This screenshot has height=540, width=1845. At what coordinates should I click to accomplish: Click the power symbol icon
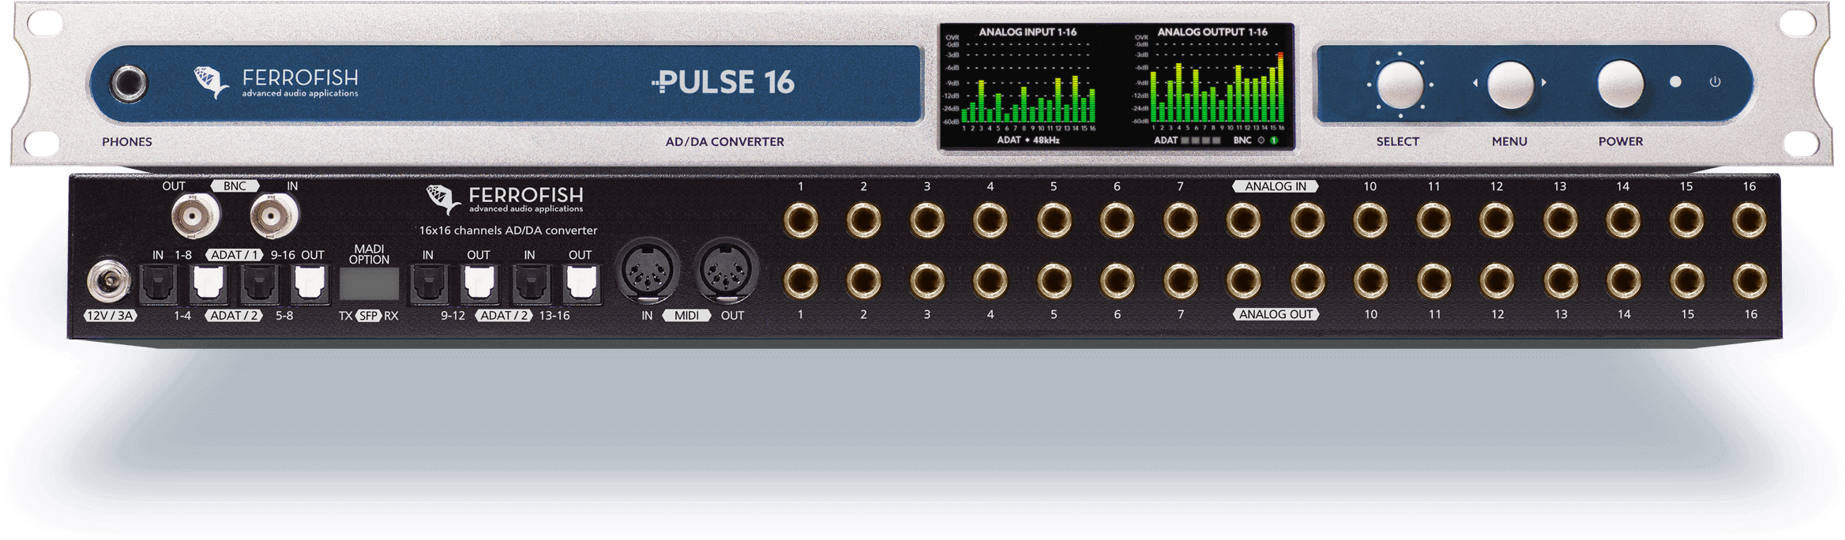point(1715,81)
